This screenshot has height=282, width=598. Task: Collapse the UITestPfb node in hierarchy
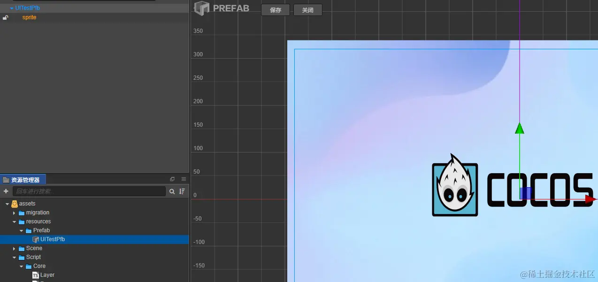(12, 8)
